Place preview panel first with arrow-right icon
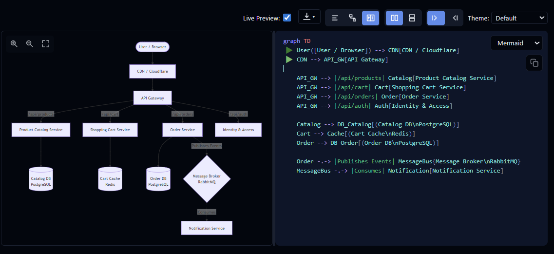 [x=436, y=18]
